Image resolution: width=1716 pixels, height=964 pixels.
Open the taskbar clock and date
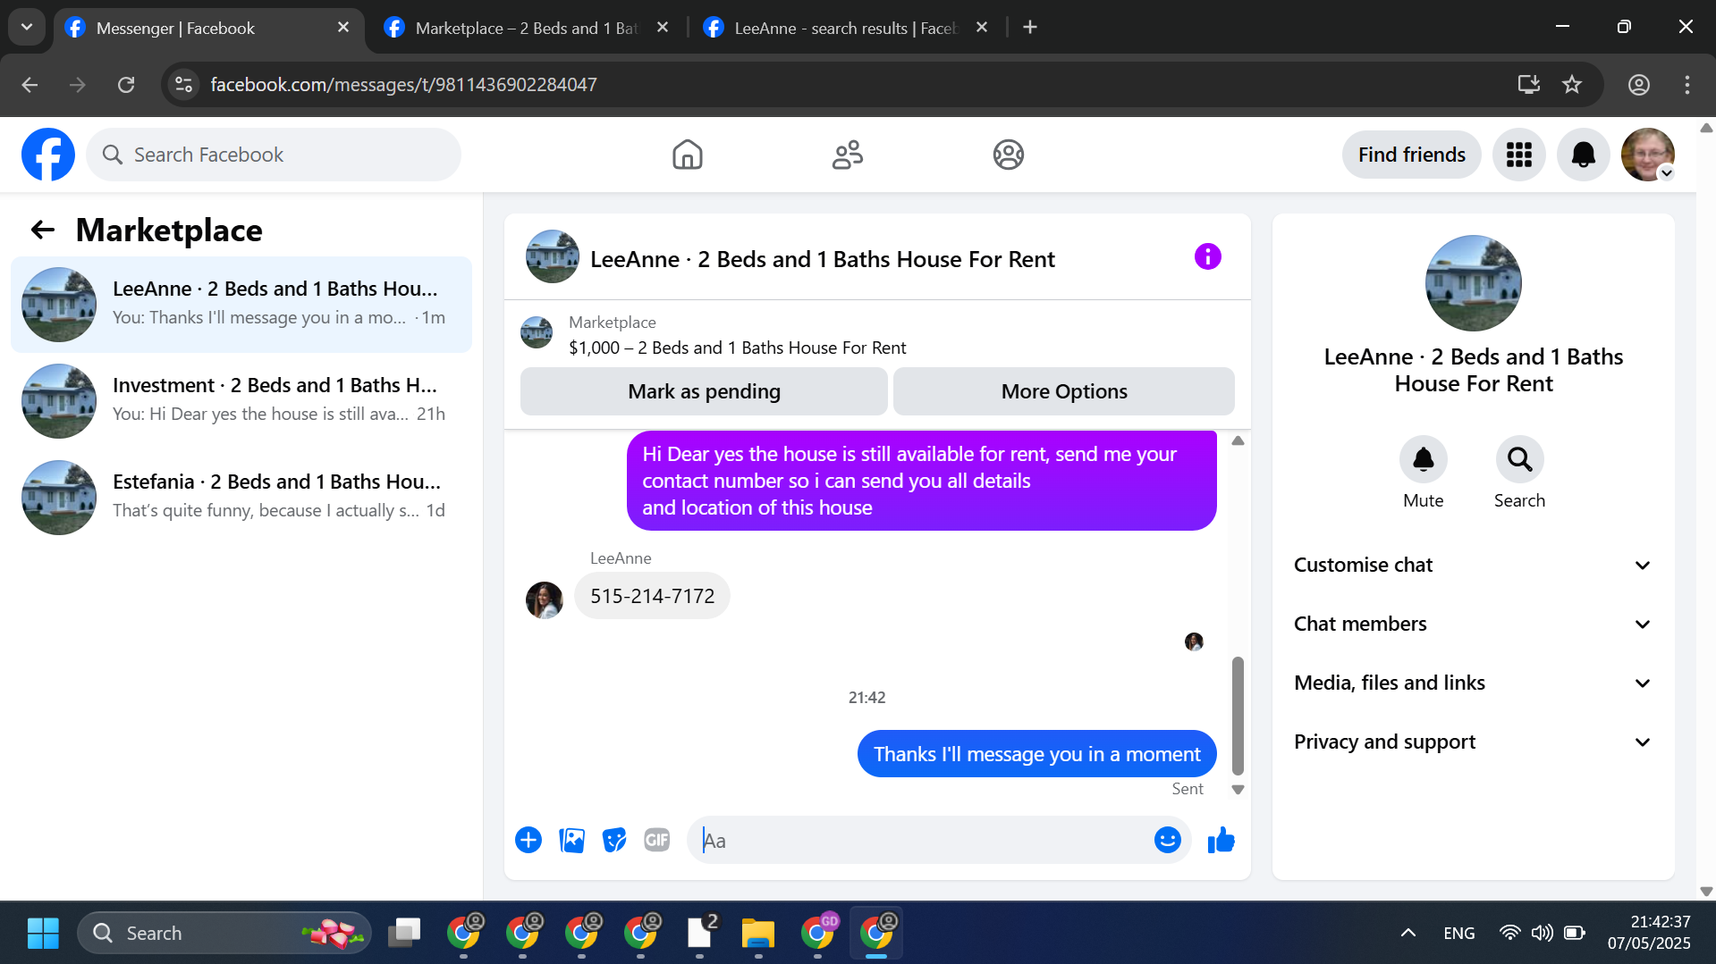point(1649,933)
